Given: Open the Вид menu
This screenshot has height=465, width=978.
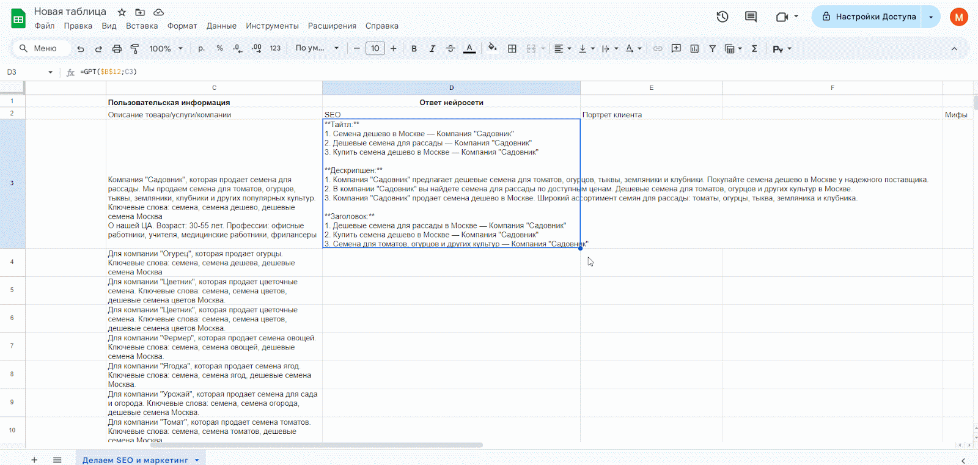Looking at the screenshot, I should point(109,26).
